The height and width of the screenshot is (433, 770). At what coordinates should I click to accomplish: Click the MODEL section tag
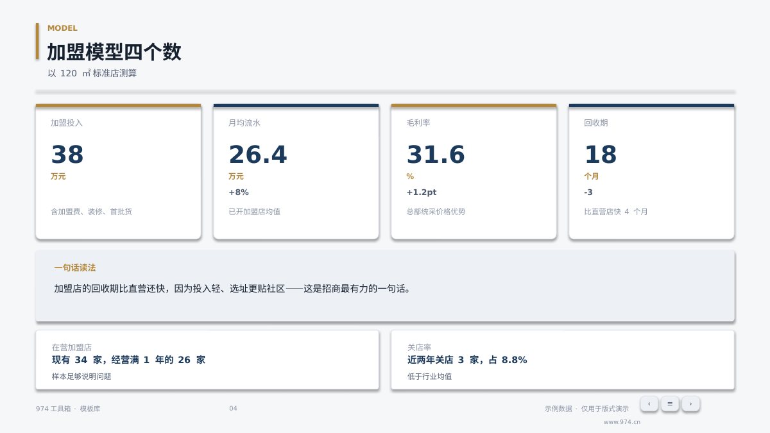62,28
